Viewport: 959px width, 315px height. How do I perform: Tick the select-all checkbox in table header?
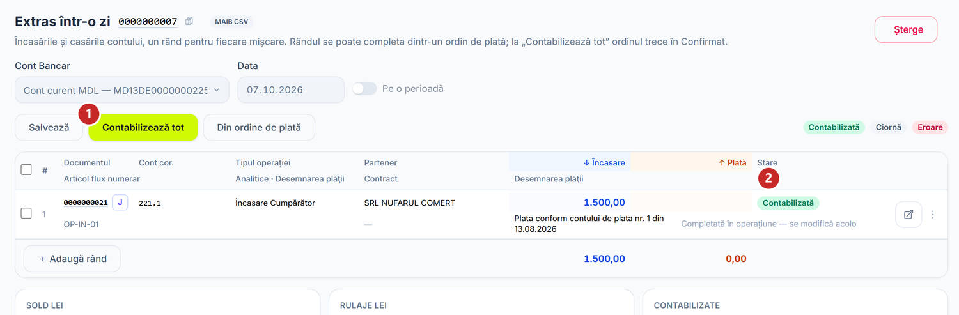[x=26, y=170]
